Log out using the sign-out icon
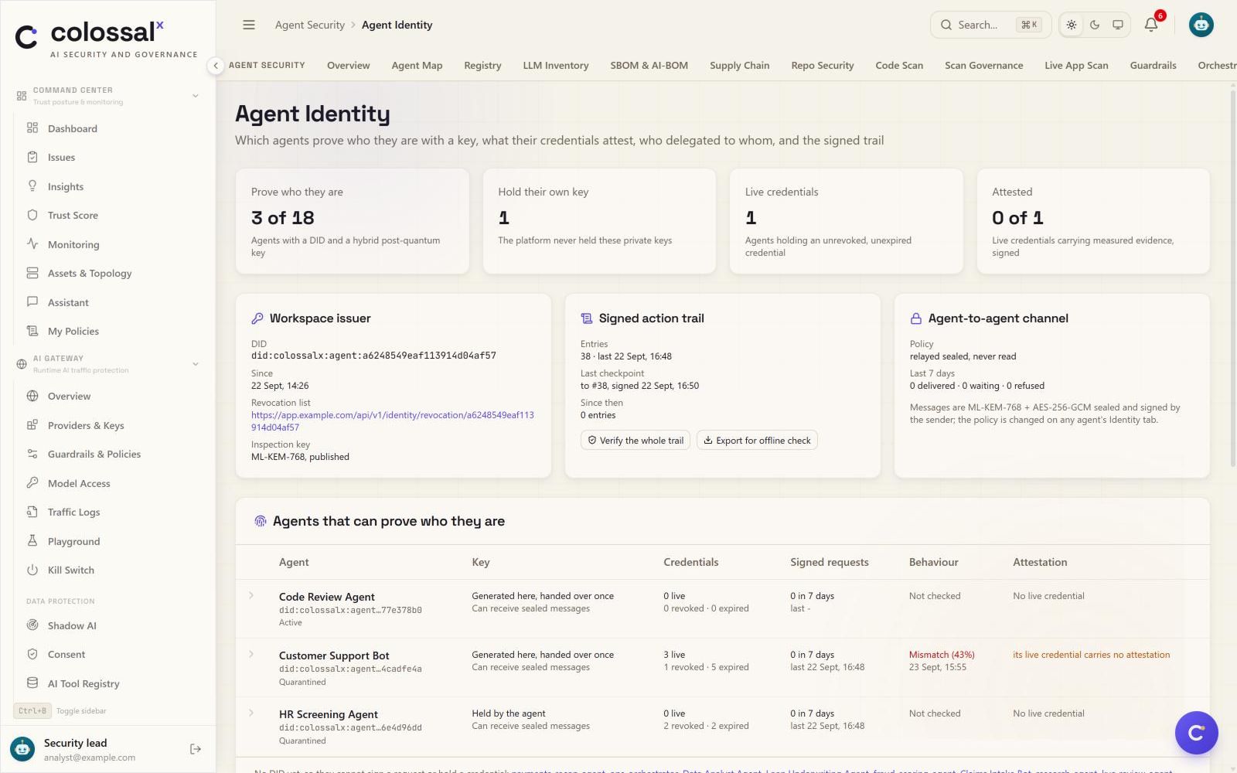Screen dimensions: 1237x773 [196, 749]
